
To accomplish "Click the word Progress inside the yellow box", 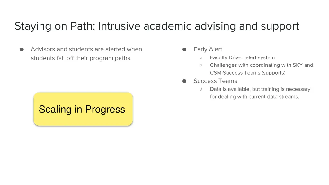I will coord(105,110).
